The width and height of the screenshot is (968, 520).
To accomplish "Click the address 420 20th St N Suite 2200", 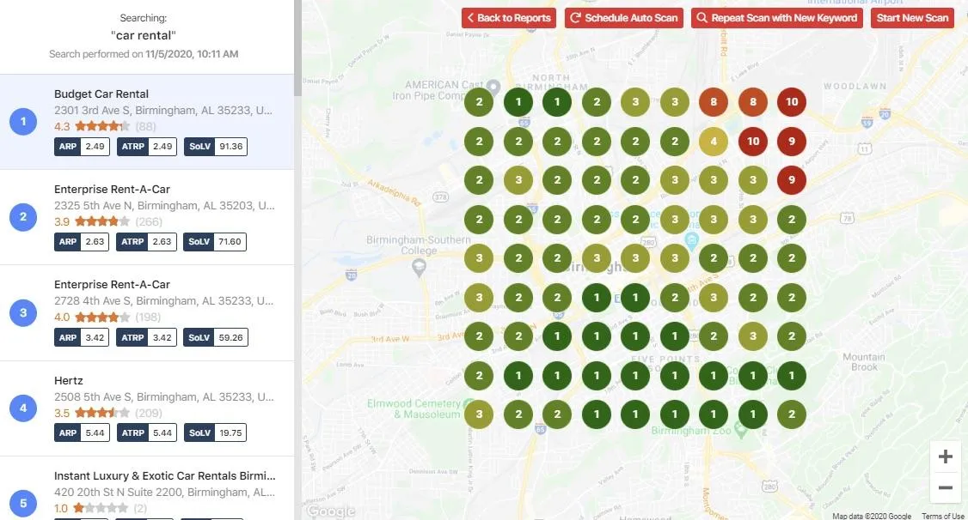I will click(164, 493).
